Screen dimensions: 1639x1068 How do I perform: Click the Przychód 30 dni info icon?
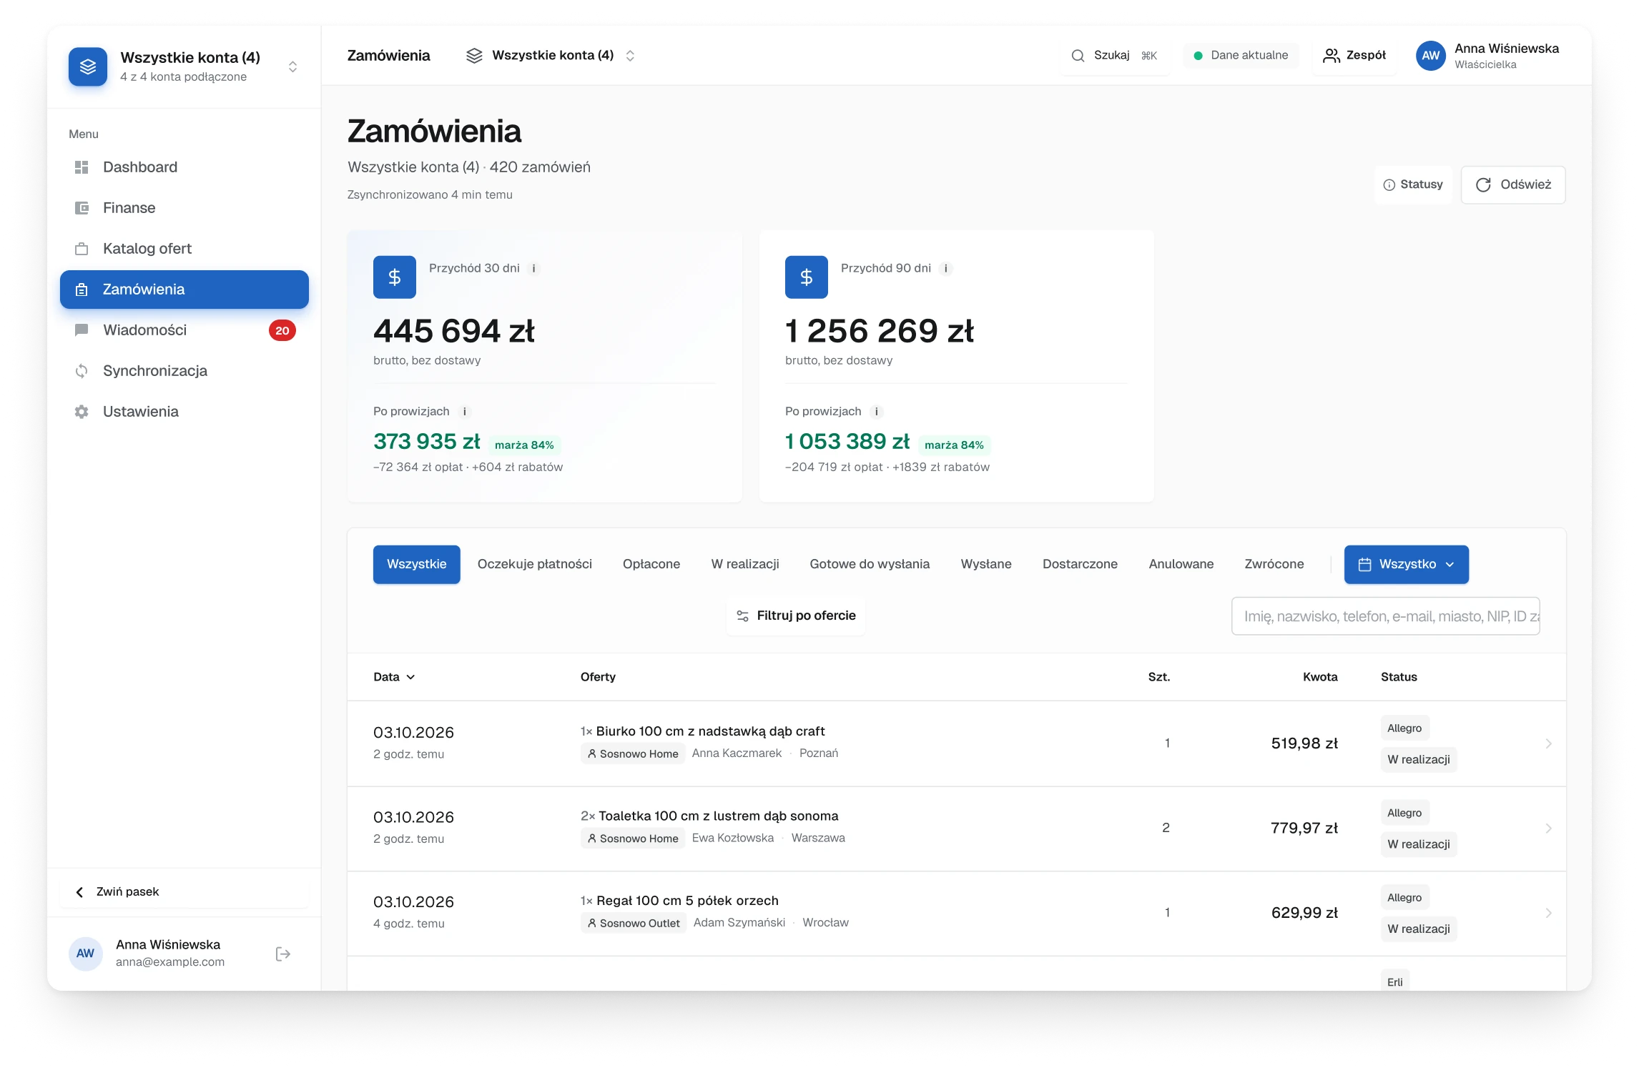tap(533, 269)
